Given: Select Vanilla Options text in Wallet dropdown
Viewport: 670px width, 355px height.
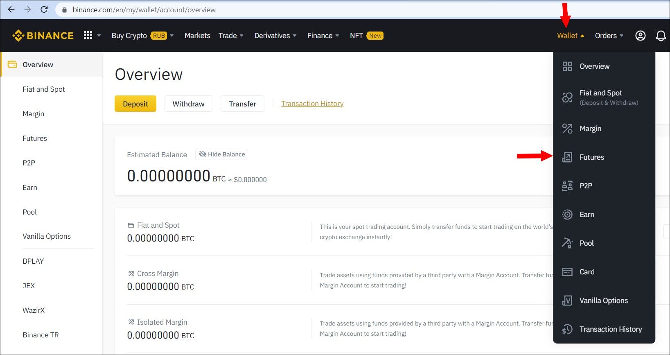Looking at the screenshot, I should (x=604, y=301).
